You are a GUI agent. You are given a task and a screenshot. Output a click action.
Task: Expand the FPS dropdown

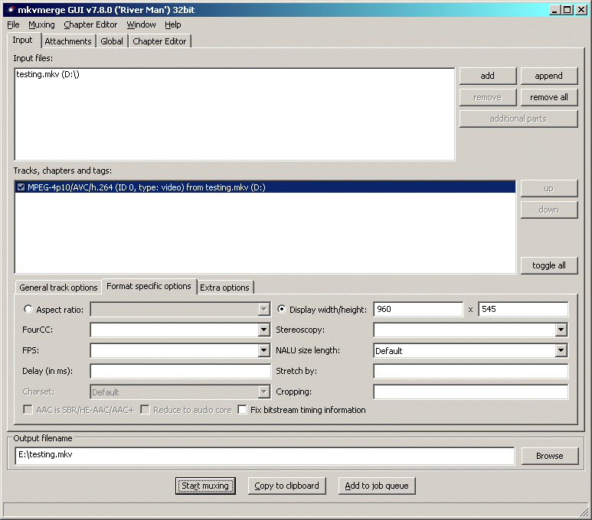[x=264, y=351]
